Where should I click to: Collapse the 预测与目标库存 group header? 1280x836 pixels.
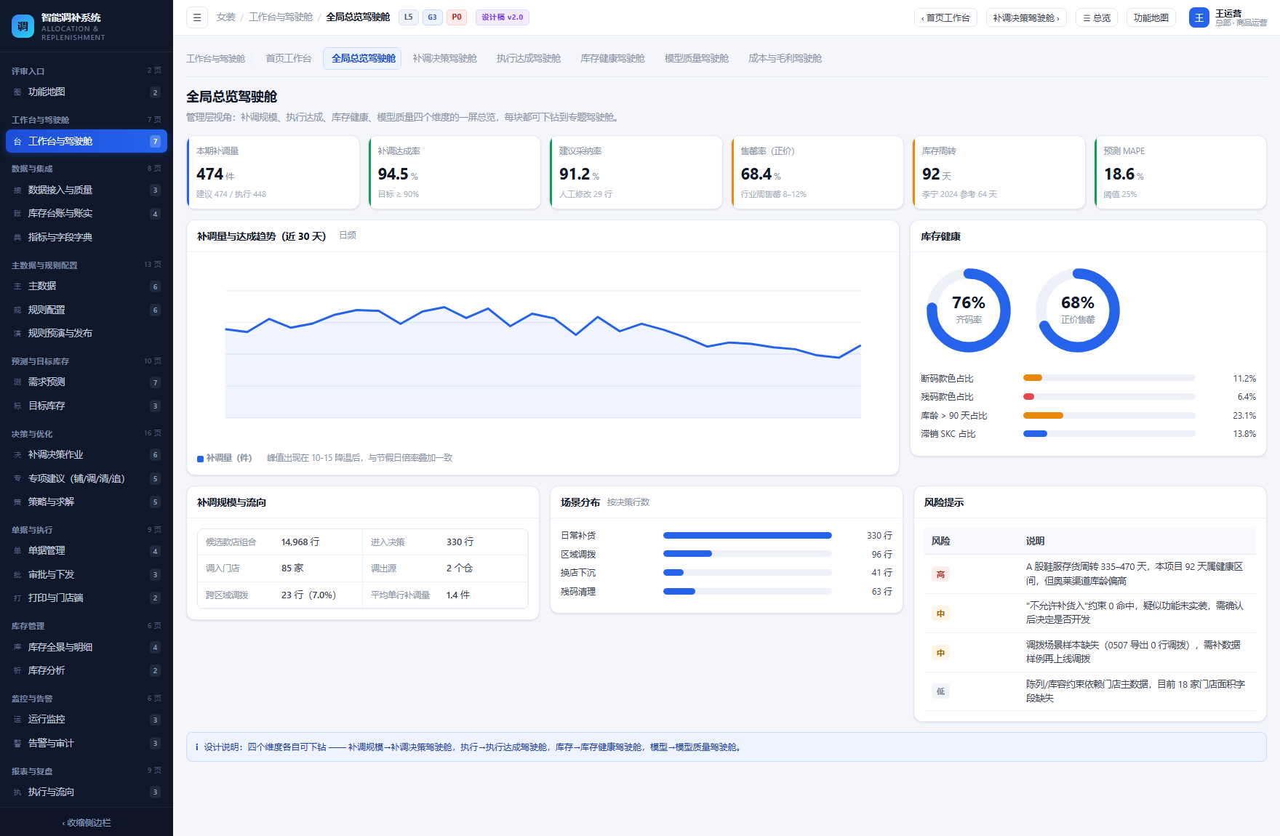pos(87,361)
